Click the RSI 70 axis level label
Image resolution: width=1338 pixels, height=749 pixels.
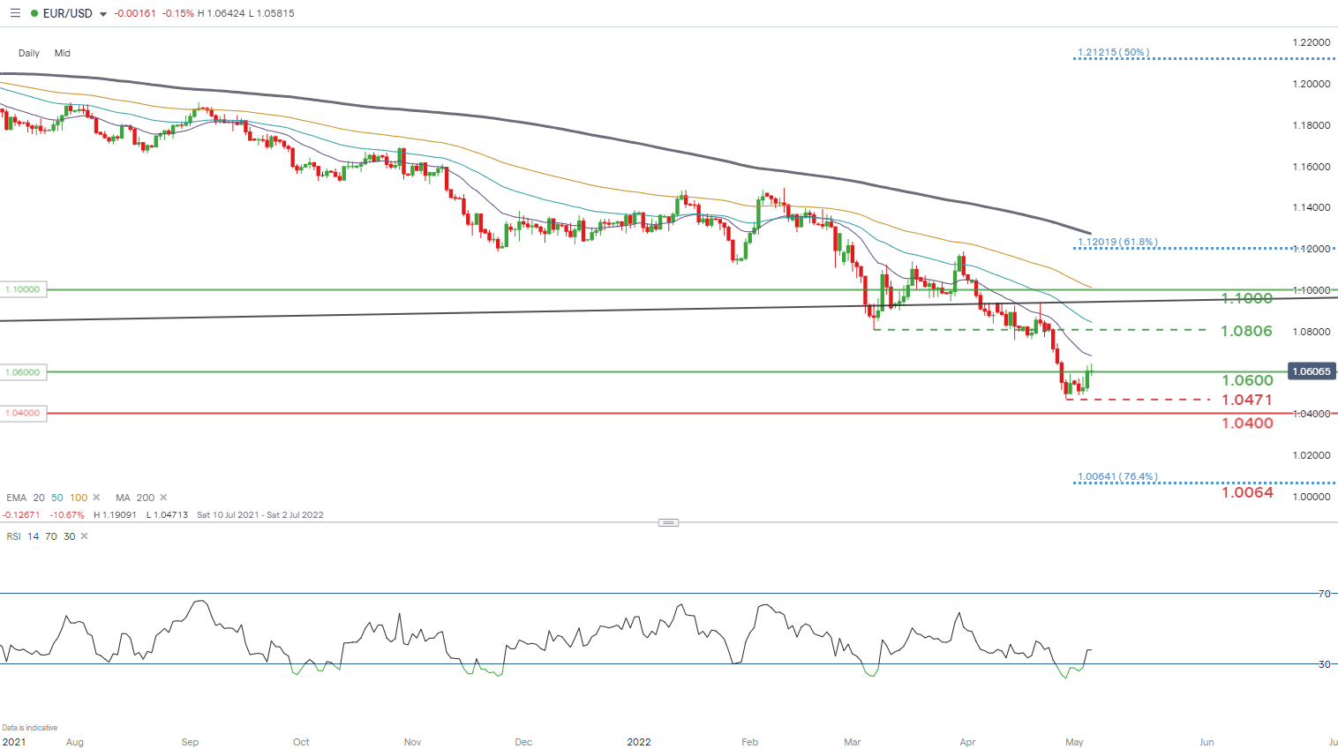coord(1324,594)
